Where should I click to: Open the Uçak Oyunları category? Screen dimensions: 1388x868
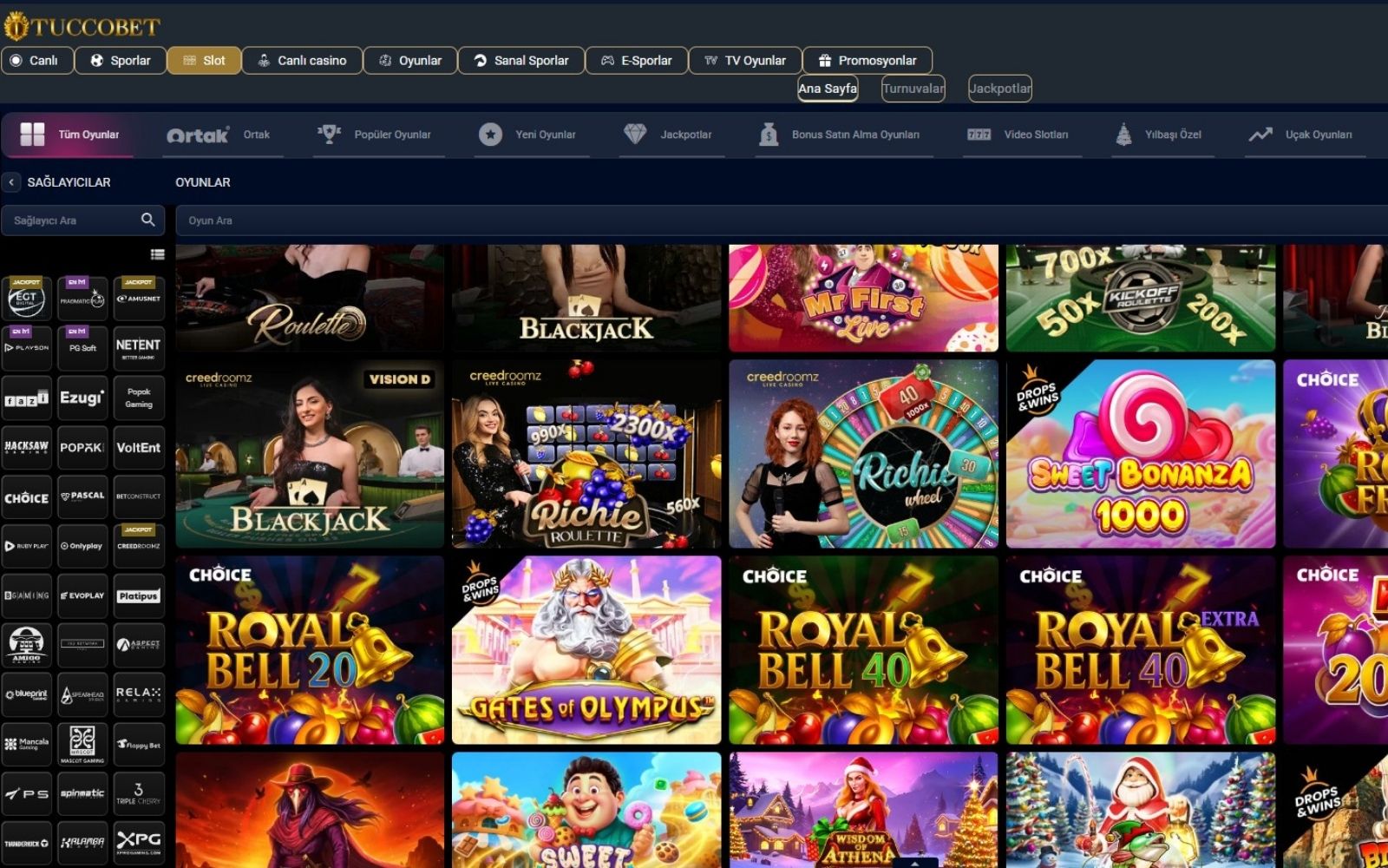click(1304, 135)
